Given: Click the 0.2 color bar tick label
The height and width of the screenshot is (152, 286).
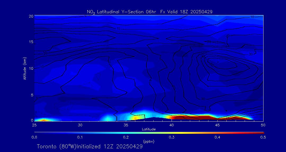Looking at the screenshot, I should pos(126,137).
